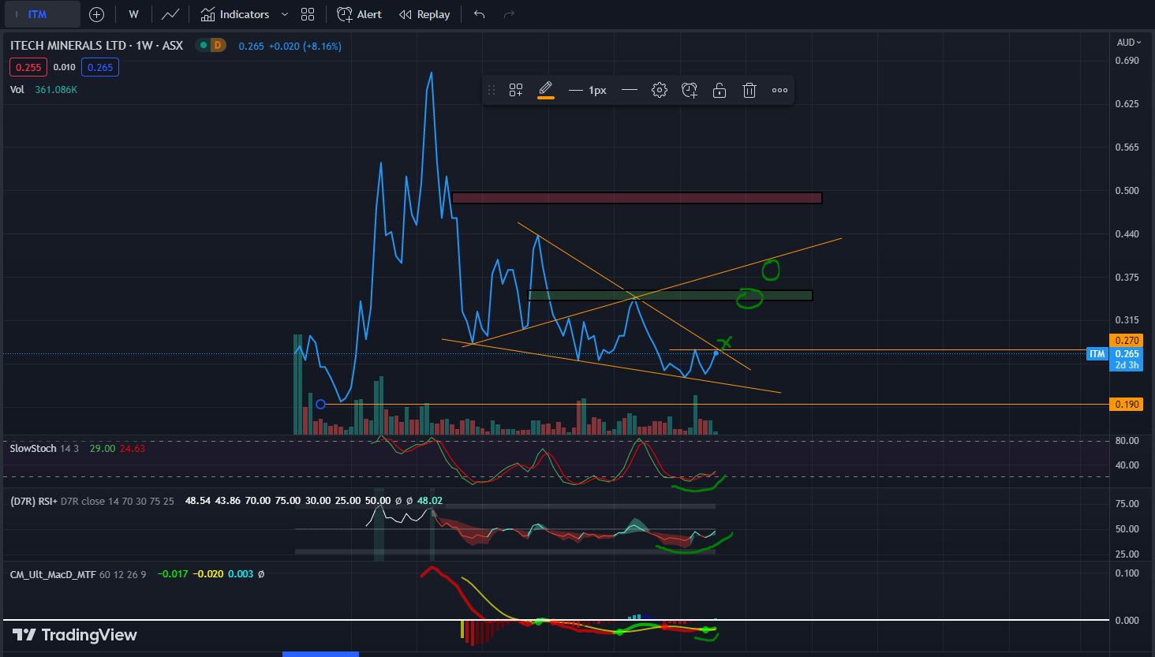Change line color with pencil icon

546,90
